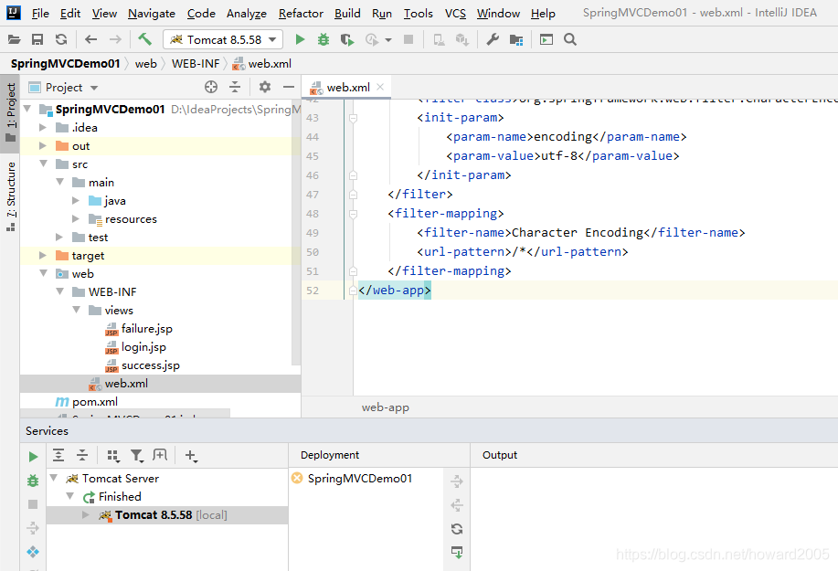Expand the out folder

[43, 145]
